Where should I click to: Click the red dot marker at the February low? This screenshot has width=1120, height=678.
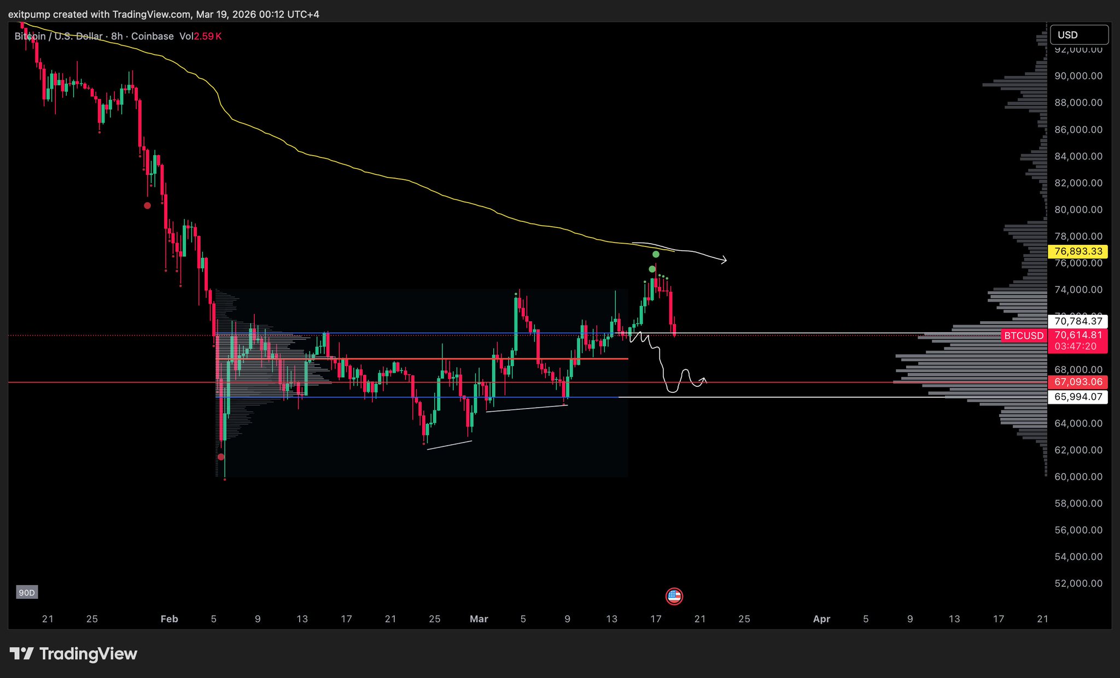(221, 457)
